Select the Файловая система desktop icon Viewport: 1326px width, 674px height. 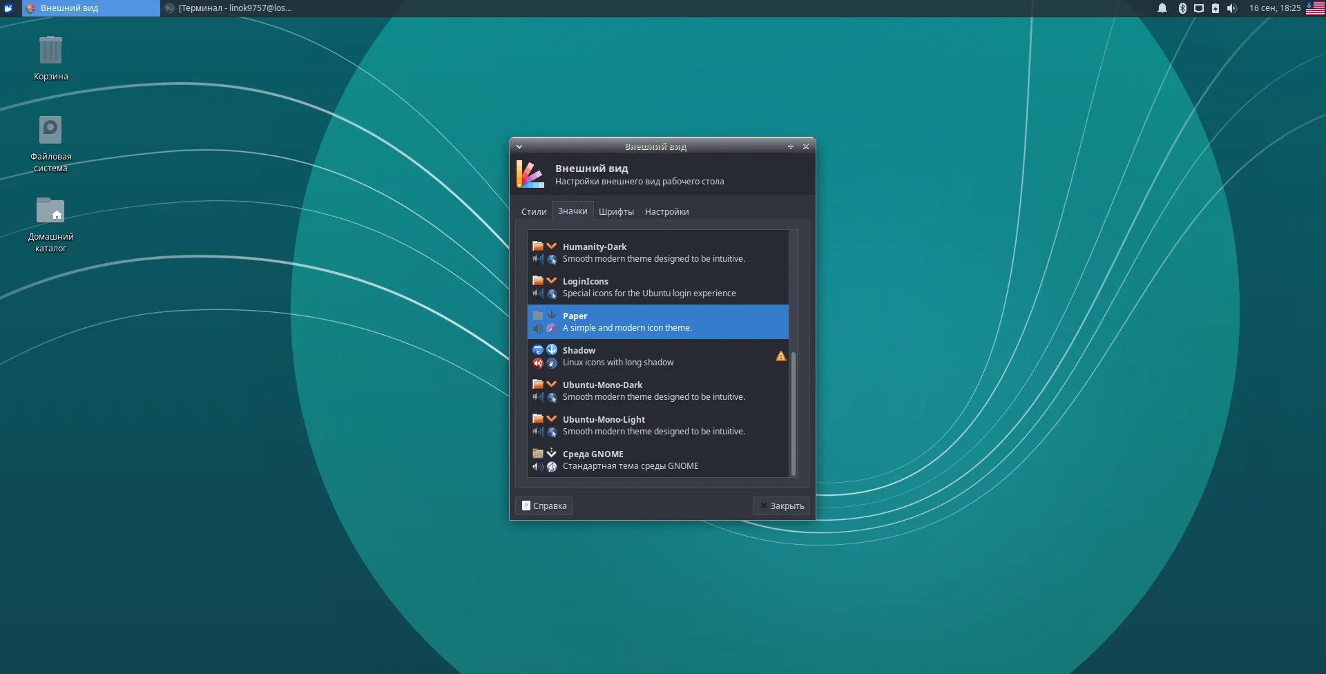[x=50, y=144]
